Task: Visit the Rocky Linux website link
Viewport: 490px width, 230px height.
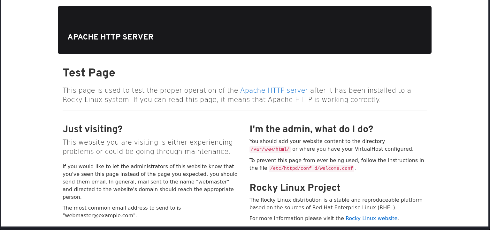Action: coord(371,219)
